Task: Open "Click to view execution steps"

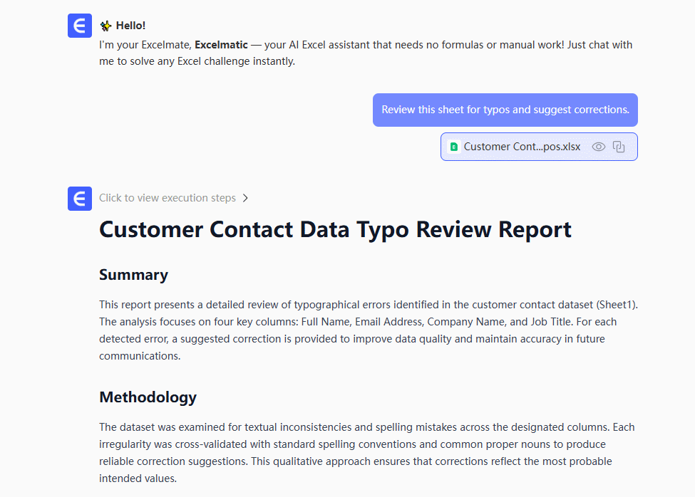Action: pos(168,199)
